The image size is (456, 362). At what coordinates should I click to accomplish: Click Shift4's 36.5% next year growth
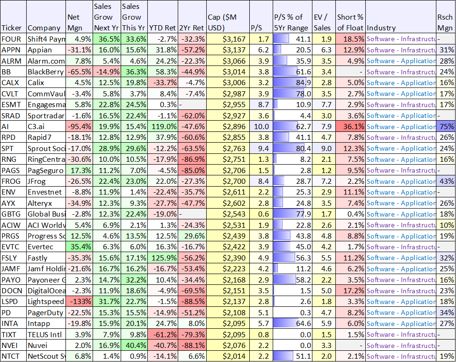107,39
